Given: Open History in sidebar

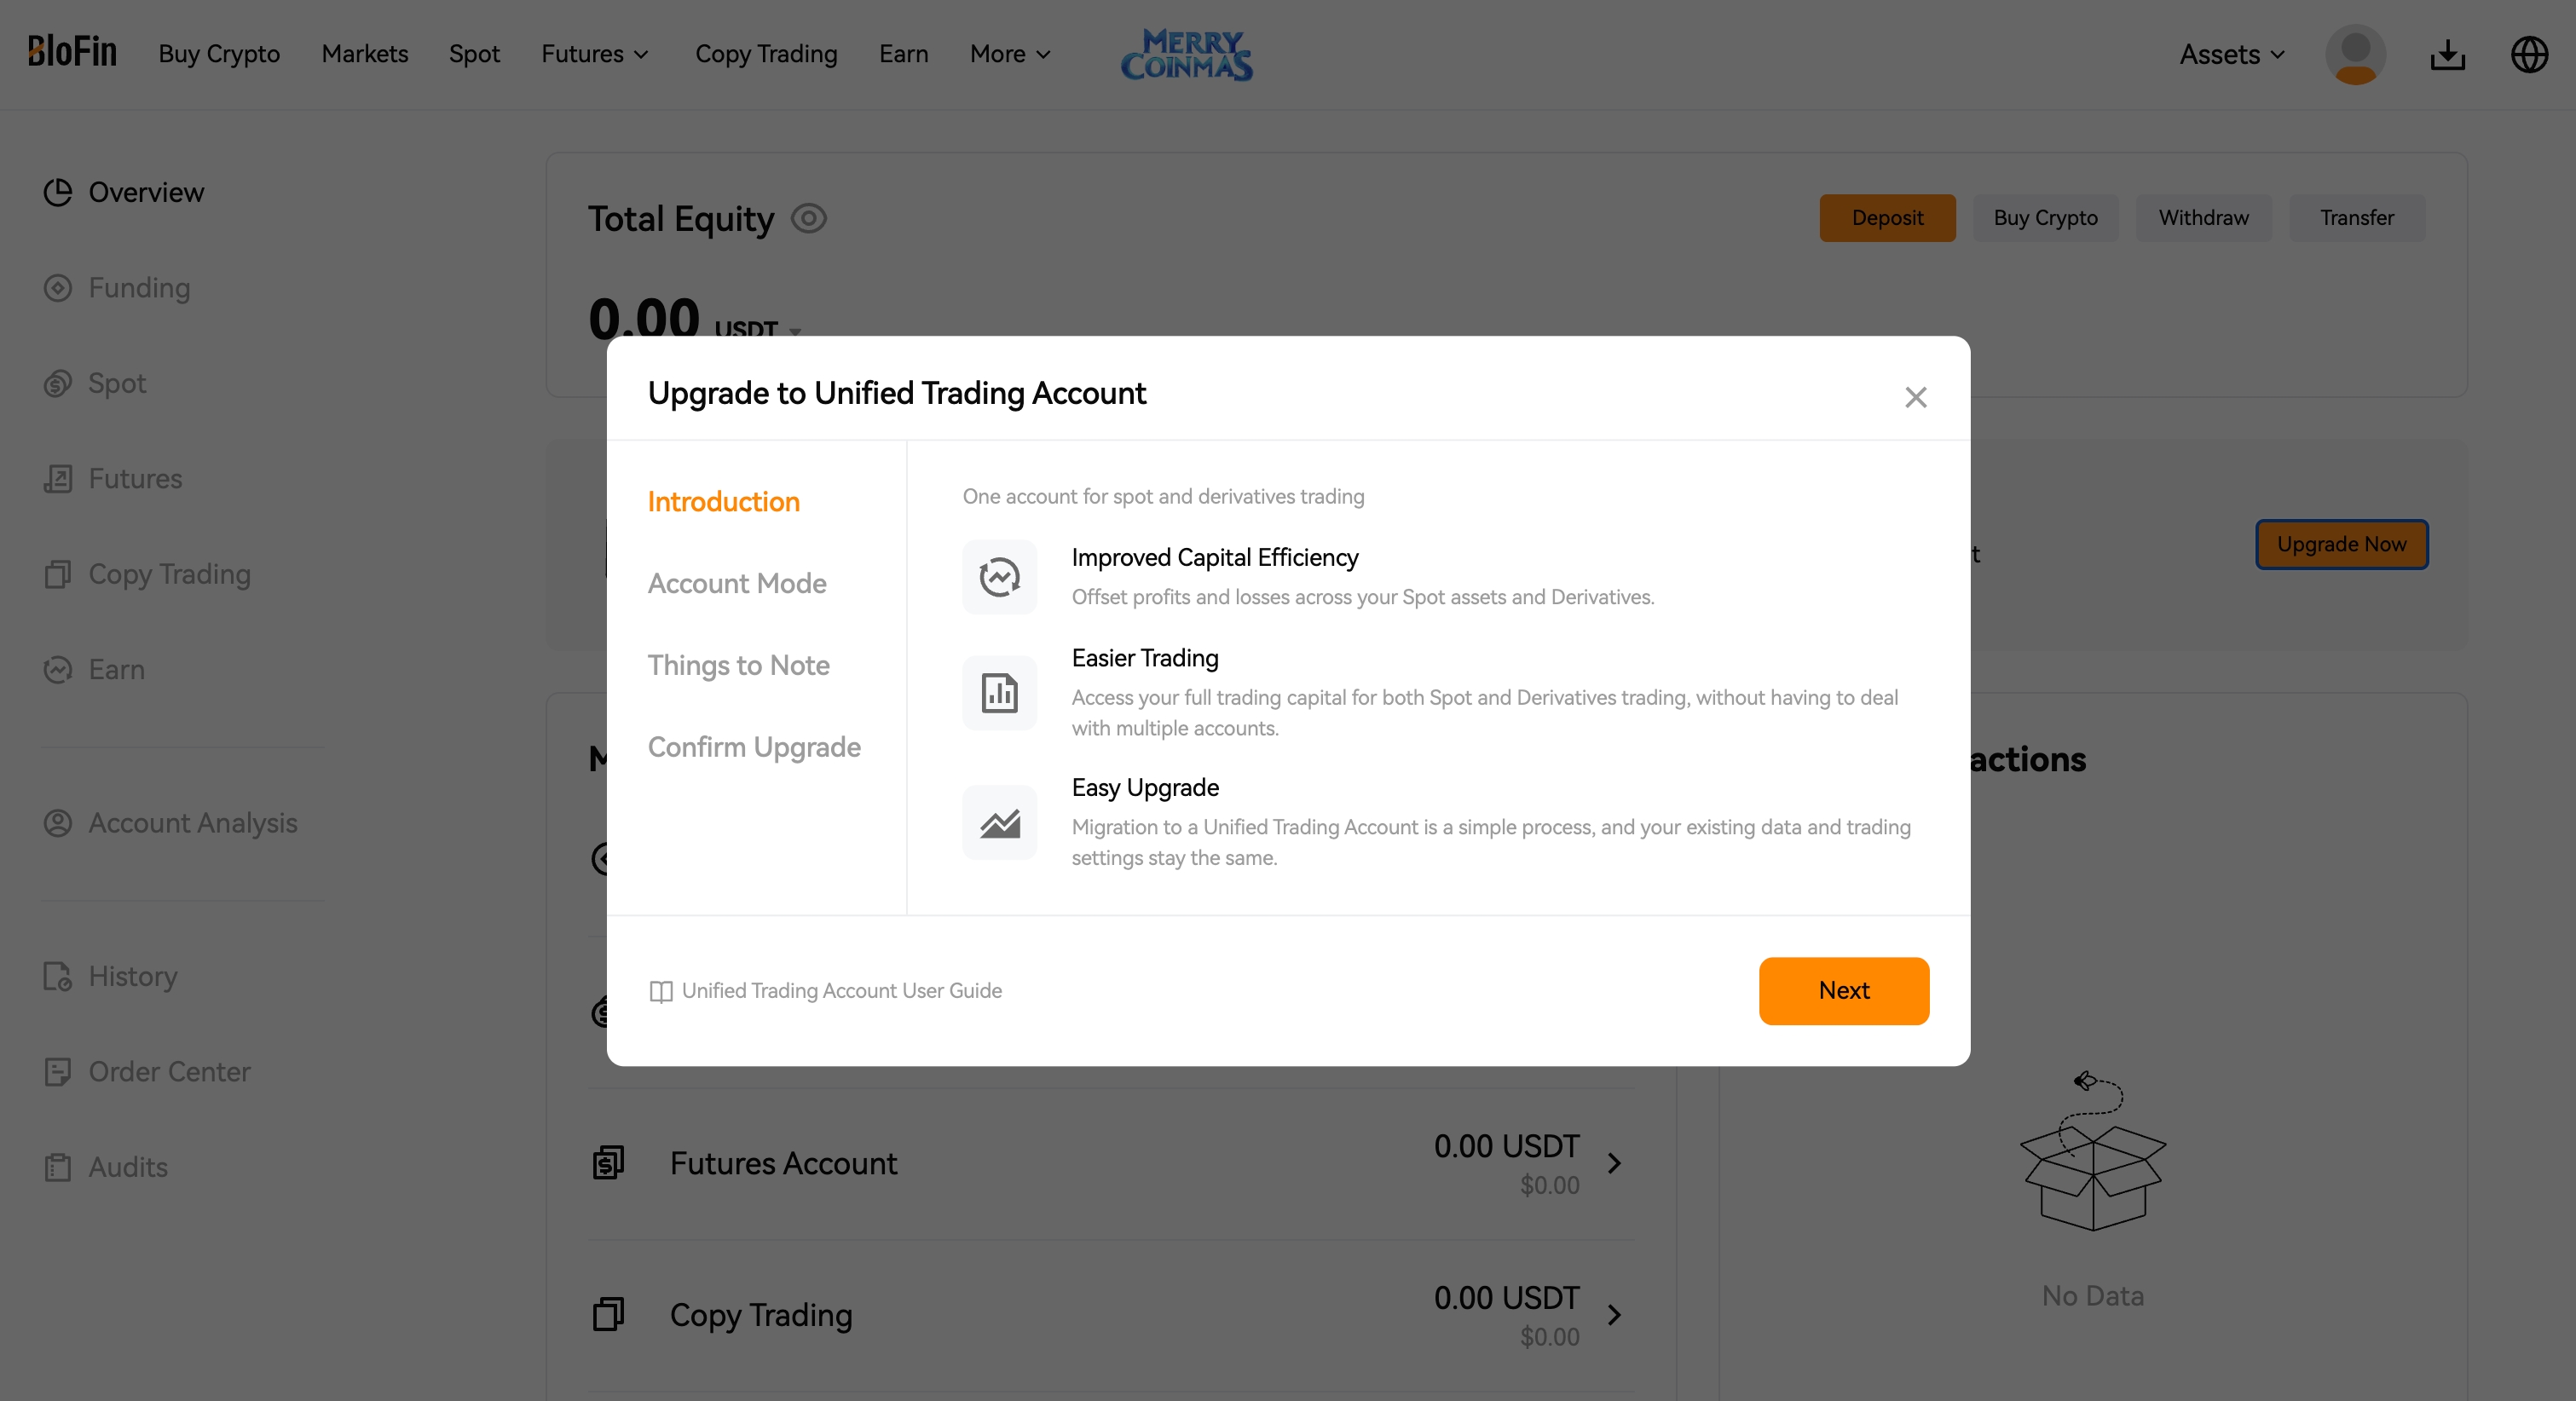Looking at the screenshot, I should coord(133,976).
